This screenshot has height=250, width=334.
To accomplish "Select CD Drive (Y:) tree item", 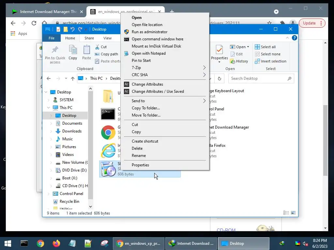I will tap(71, 186).
